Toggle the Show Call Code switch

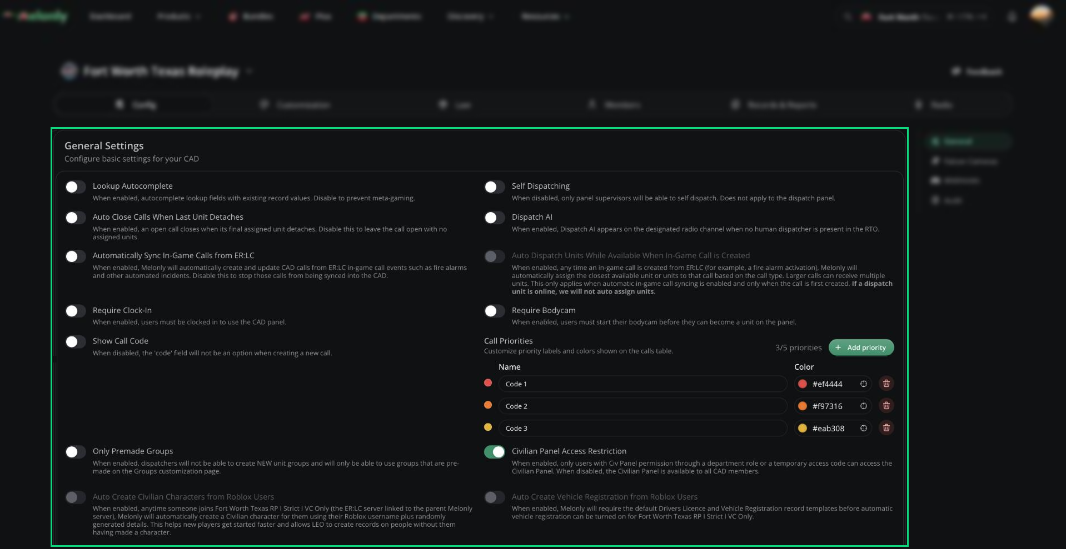point(75,342)
